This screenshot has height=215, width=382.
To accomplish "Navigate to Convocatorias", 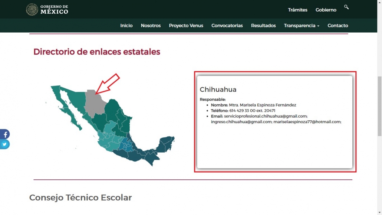I will tap(227, 26).
